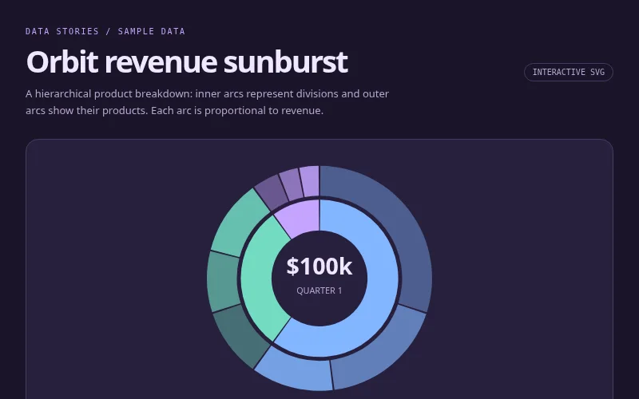Click the lightest purple outer arc near the top
The image size is (639, 399).
pos(311,181)
